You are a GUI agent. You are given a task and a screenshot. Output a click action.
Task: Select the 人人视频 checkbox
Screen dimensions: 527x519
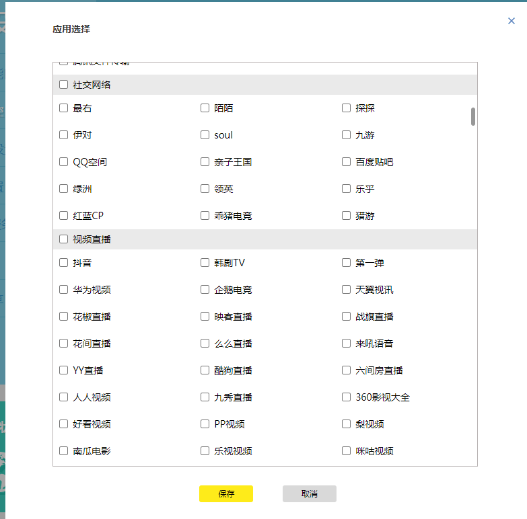(x=63, y=397)
